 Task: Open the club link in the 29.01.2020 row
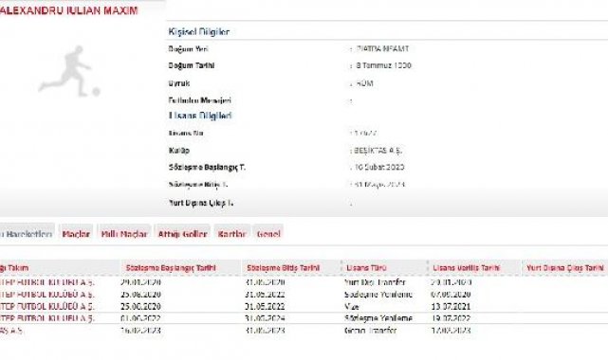point(46,282)
